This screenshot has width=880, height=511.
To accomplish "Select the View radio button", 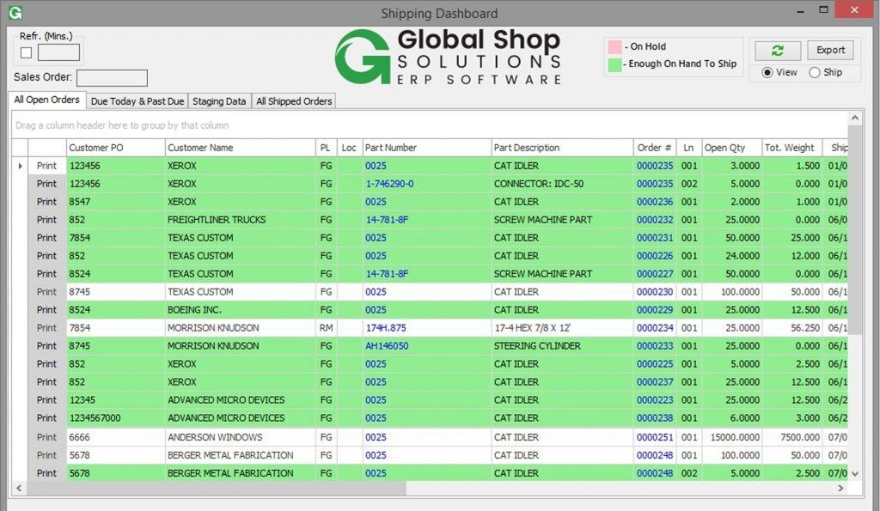I will coord(767,72).
